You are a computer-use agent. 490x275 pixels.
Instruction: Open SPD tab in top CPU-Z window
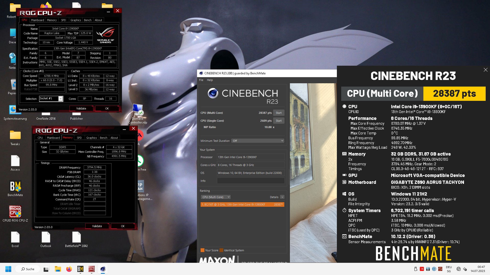coord(64,20)
